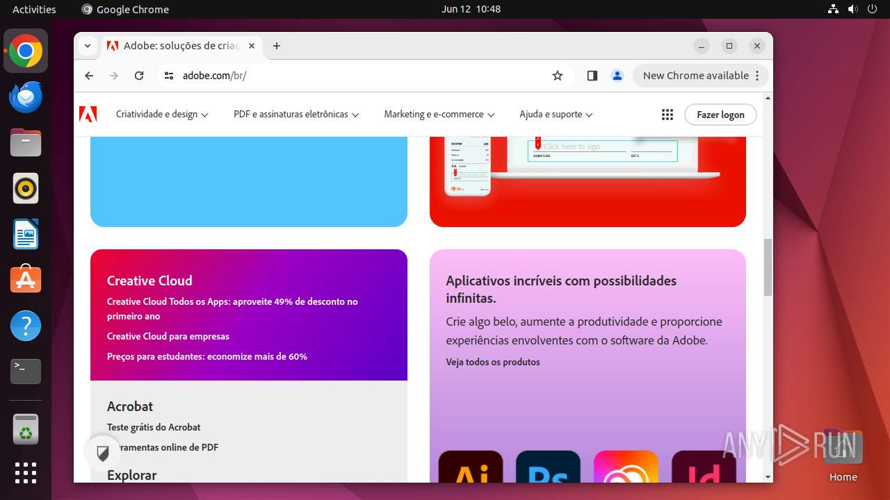Reload the page with refresh icon
Image resolution: width=890 pixels, height=500 pixels.
[139, 76]
